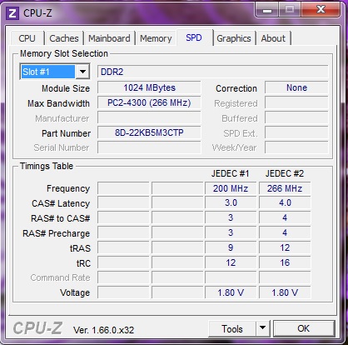Screen dimensions: 348x345
Task: Click the DDR2 memory type field
Action: click(213, 72)
